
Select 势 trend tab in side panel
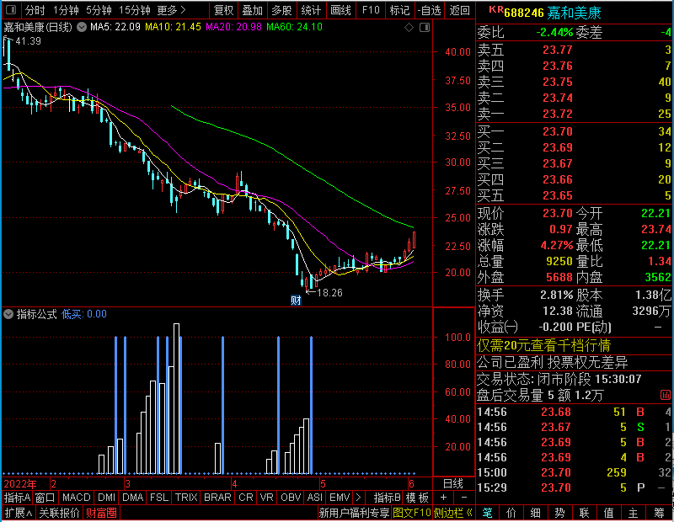point(559,513)
